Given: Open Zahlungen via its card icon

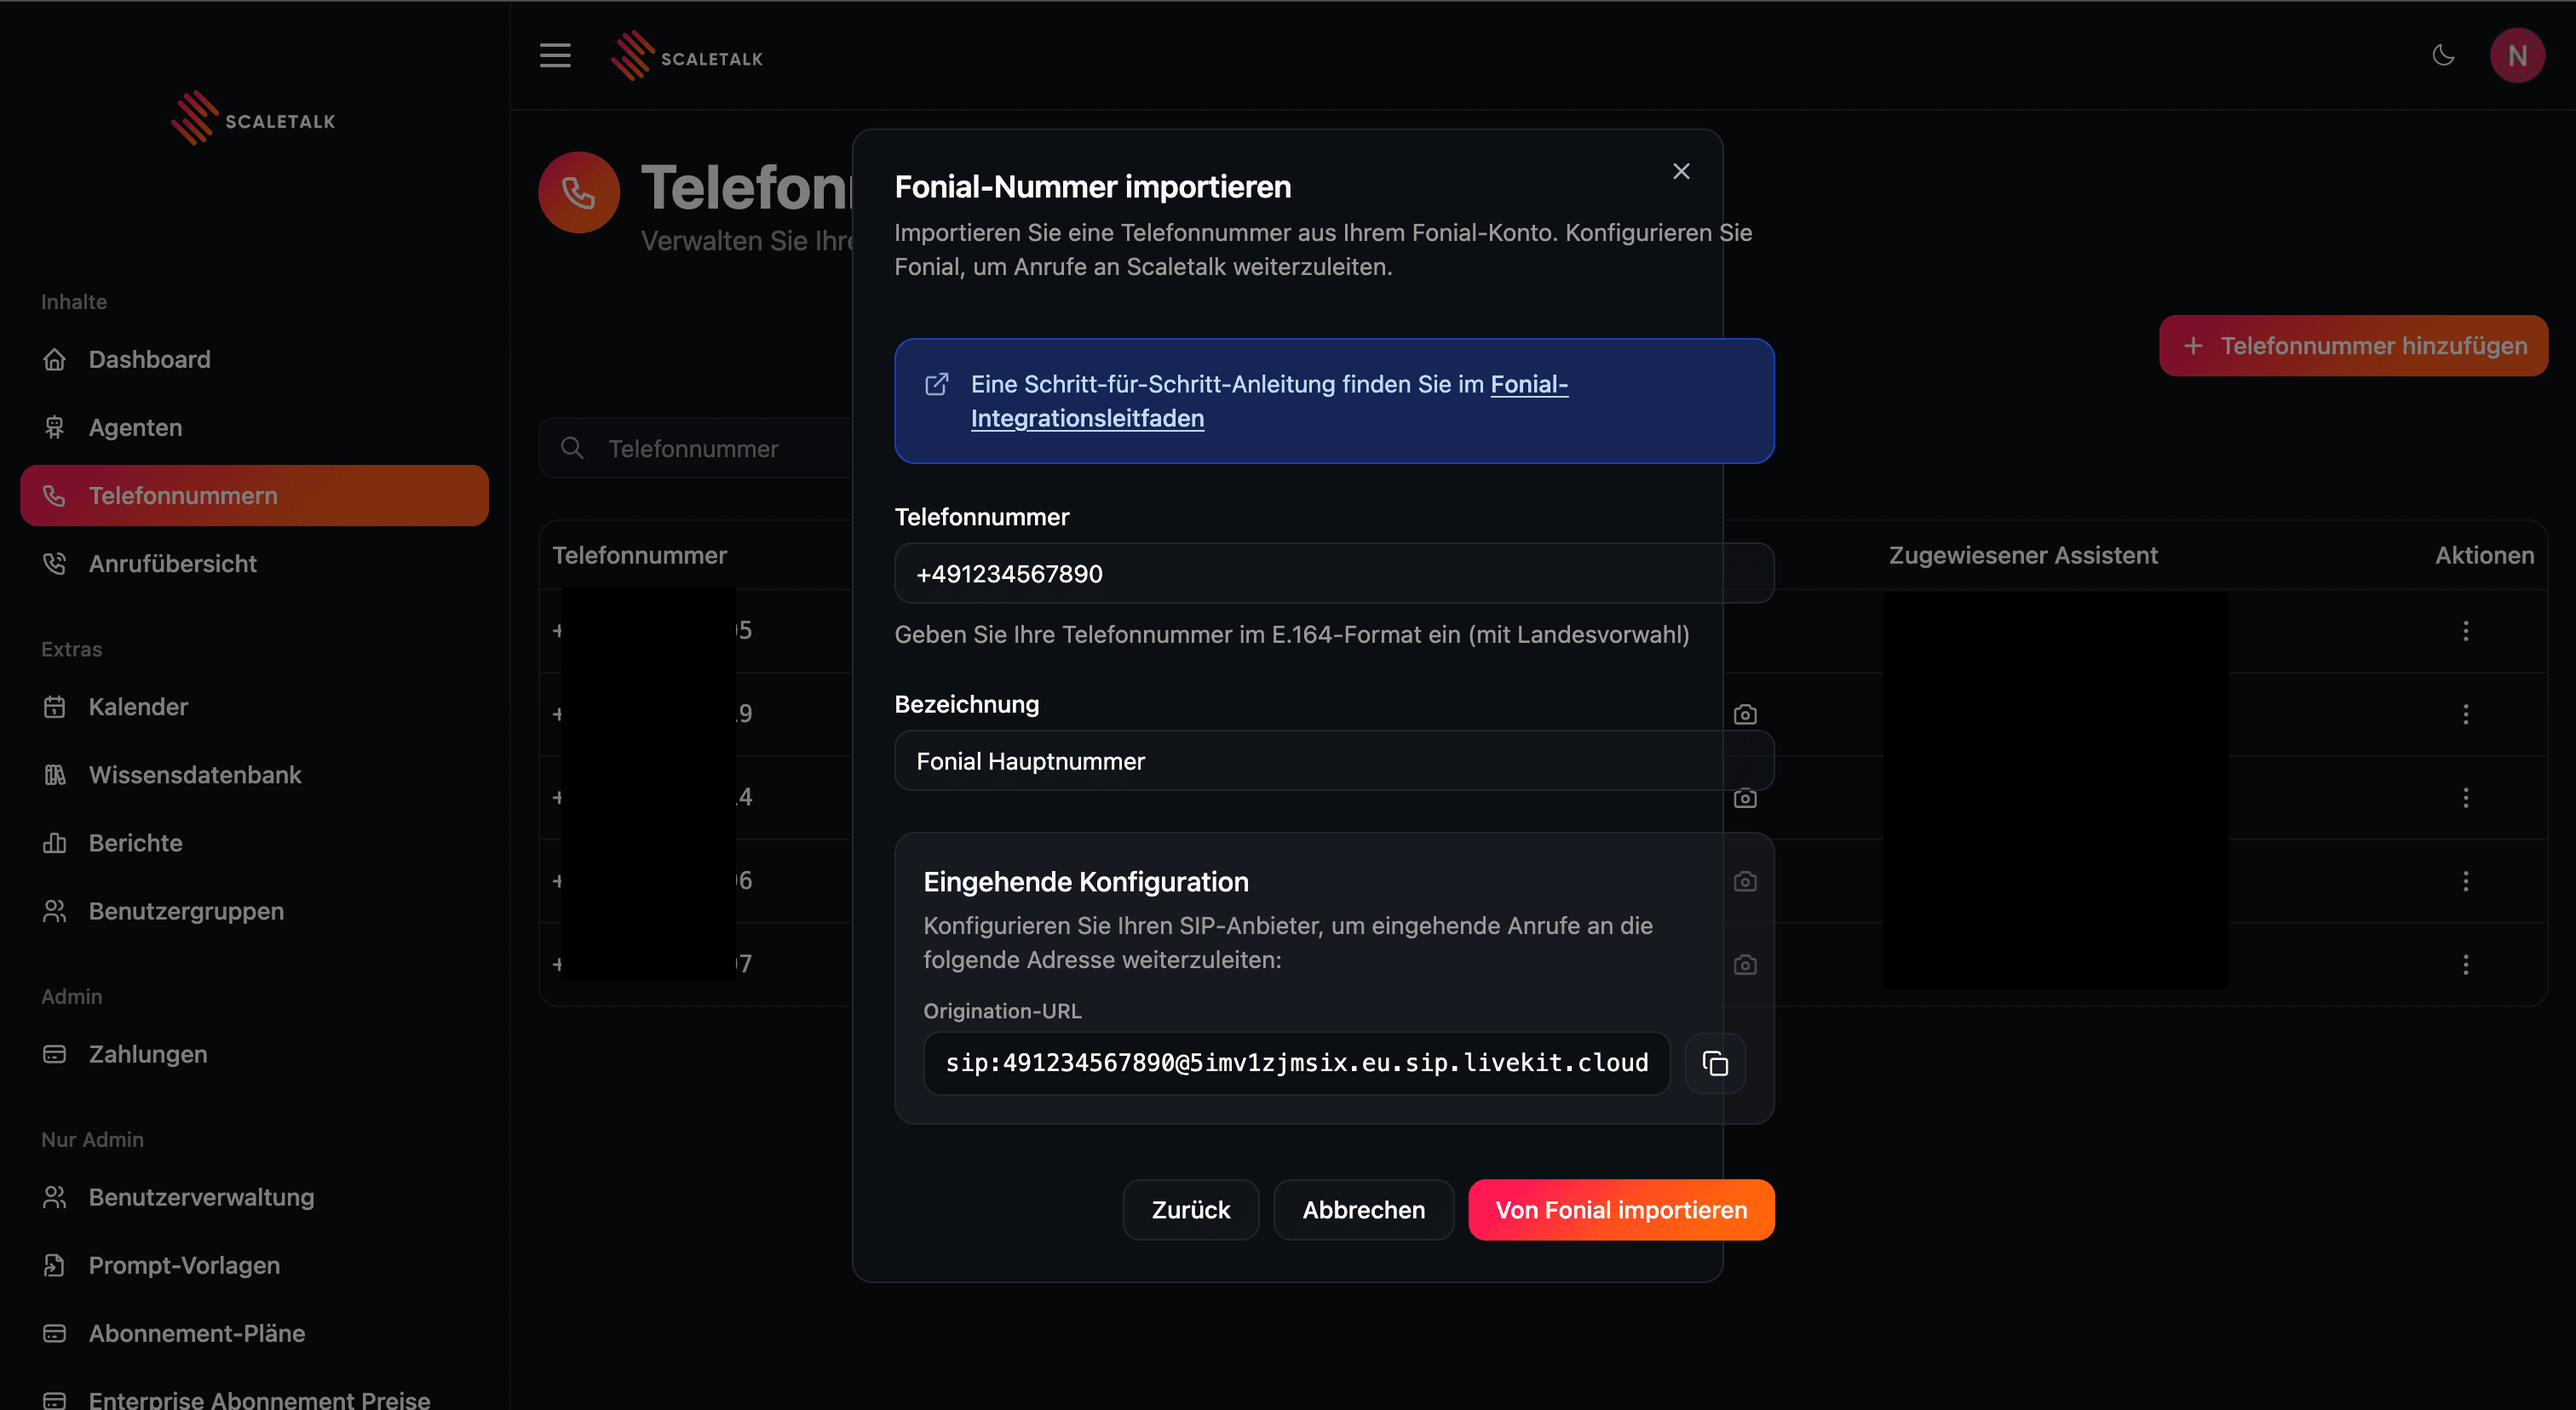Looking at the screenshot, I should (x=54, y=1054).
